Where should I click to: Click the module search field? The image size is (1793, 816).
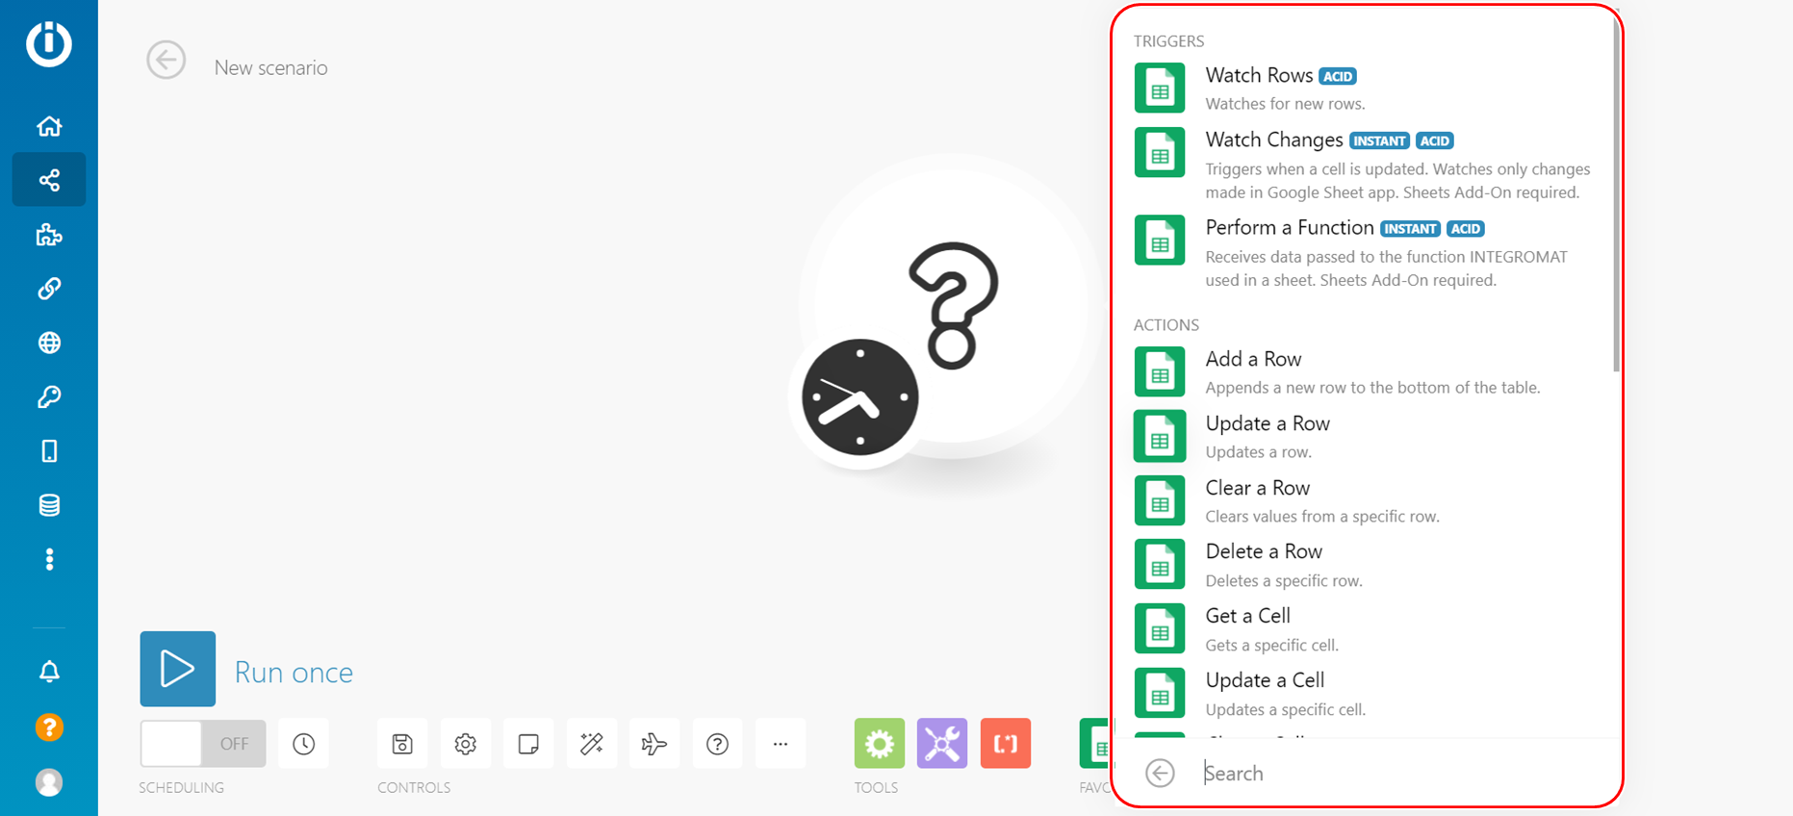click(1405, 773)
